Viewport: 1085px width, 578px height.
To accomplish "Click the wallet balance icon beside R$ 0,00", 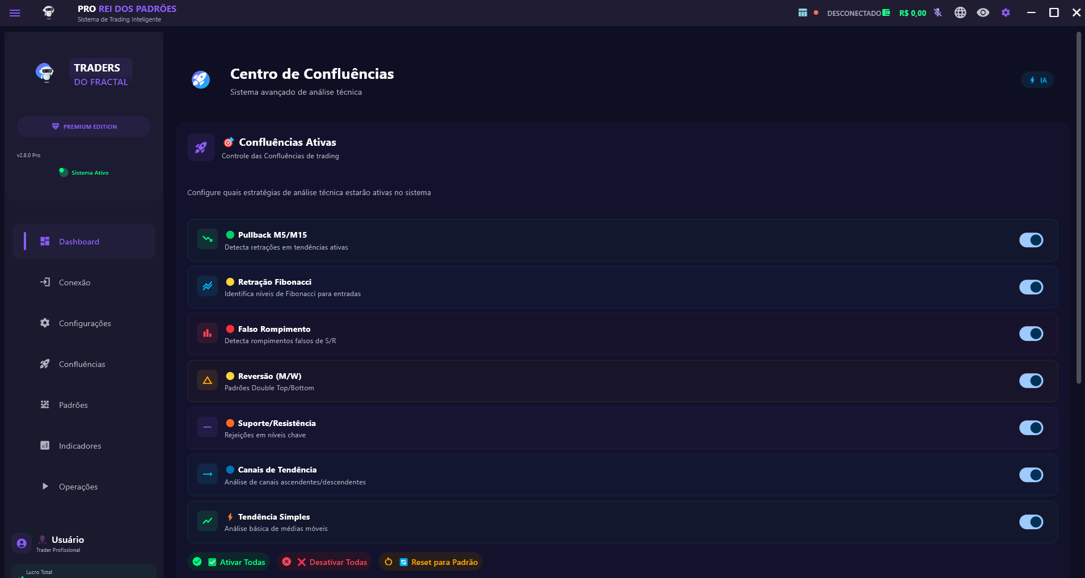I will (x=886, y=12).
